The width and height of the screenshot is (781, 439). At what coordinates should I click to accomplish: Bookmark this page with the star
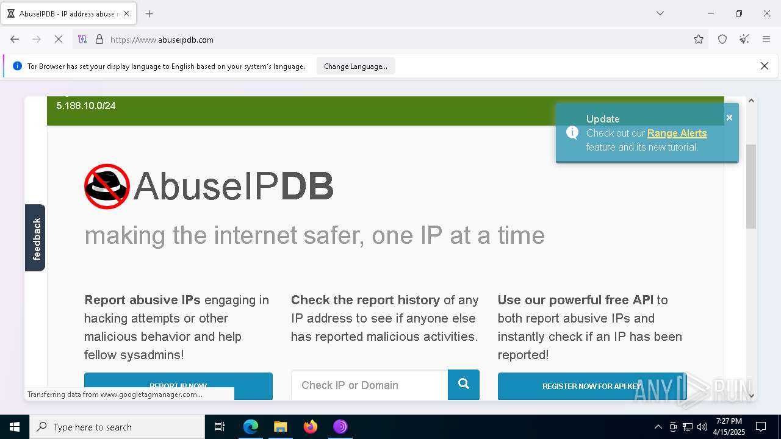(x=699, y=40)
